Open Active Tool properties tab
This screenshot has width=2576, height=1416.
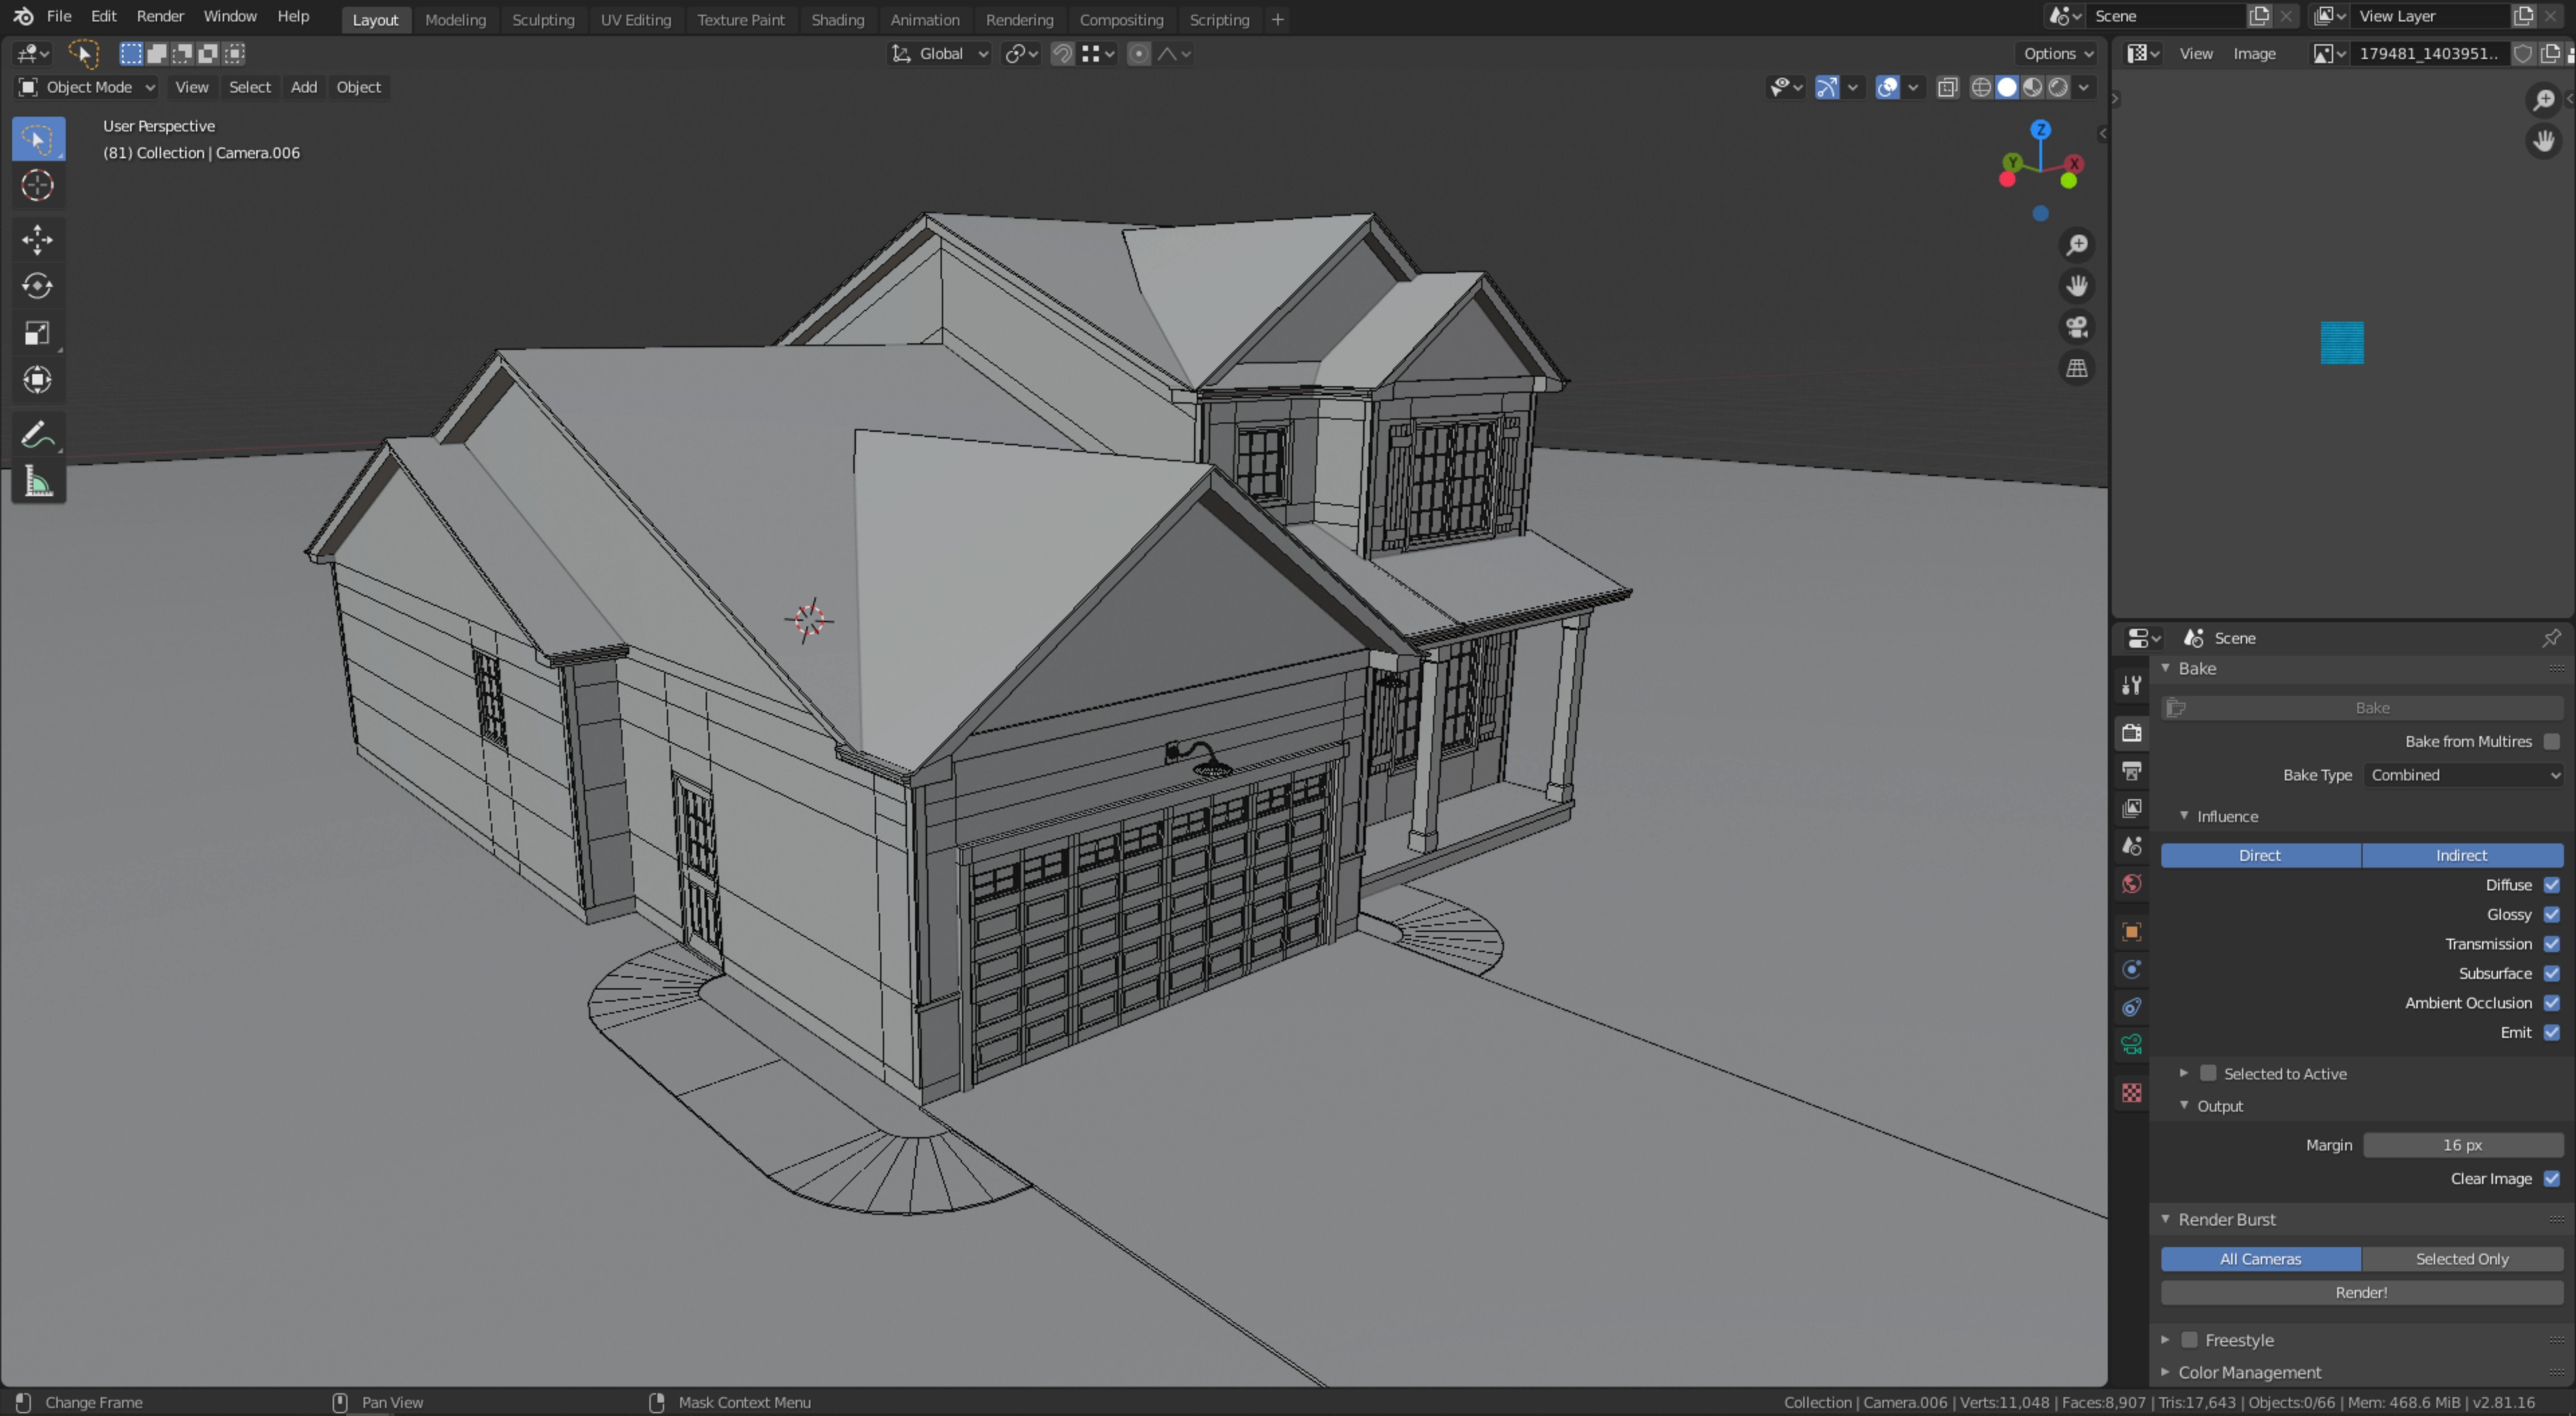2132,685
